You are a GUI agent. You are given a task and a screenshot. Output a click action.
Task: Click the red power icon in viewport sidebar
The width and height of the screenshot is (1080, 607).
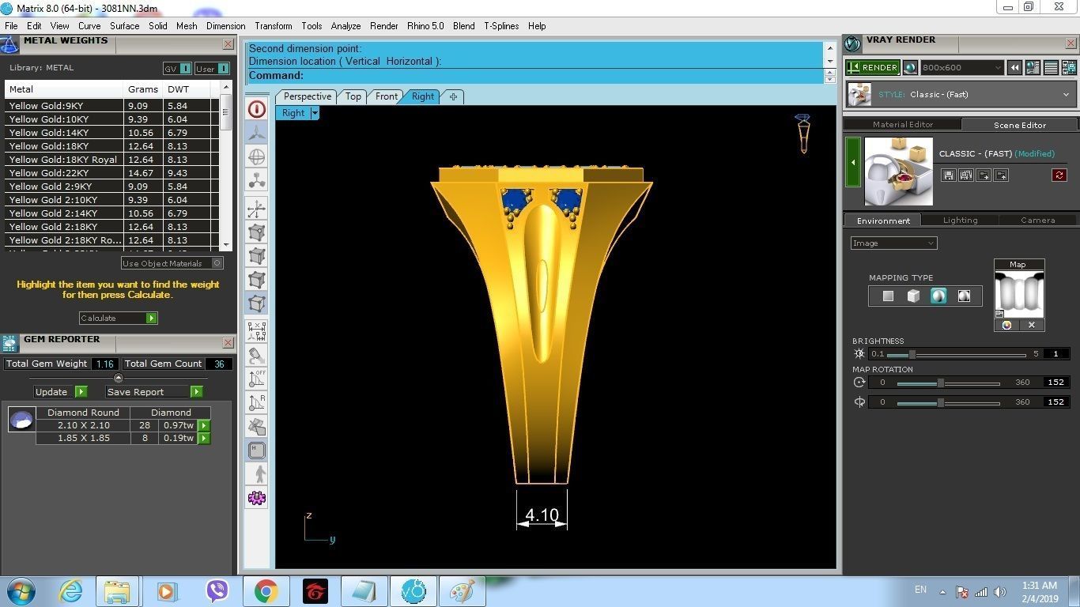click(x=257, y=109)
